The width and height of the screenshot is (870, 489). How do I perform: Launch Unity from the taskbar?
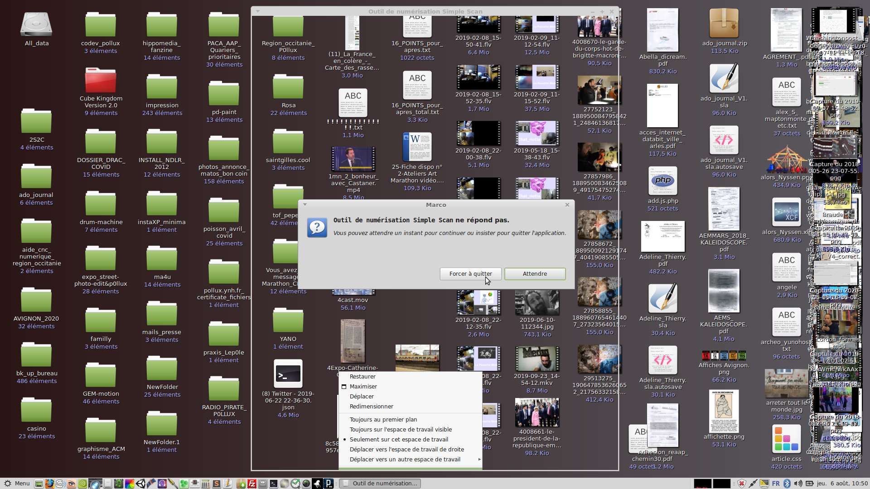[x=140, y=484]
